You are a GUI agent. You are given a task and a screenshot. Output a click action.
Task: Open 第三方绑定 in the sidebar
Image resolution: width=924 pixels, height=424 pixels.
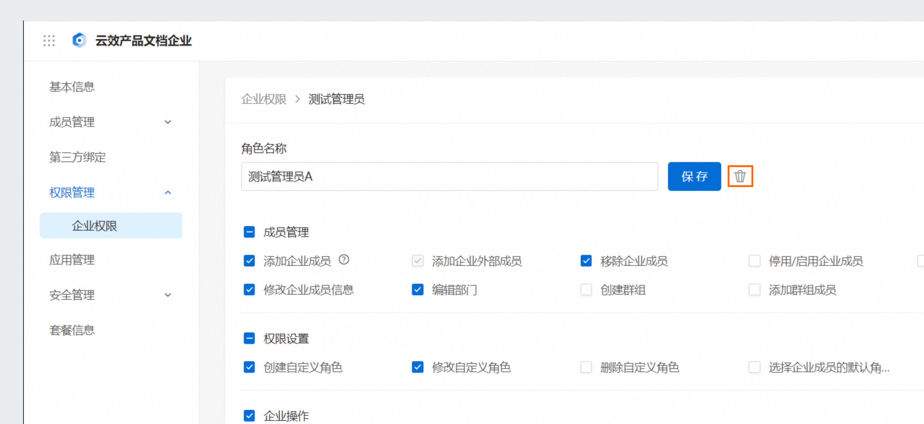click(77, 157)
